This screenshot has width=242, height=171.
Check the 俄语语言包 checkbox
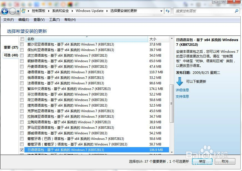coord(22,78)
